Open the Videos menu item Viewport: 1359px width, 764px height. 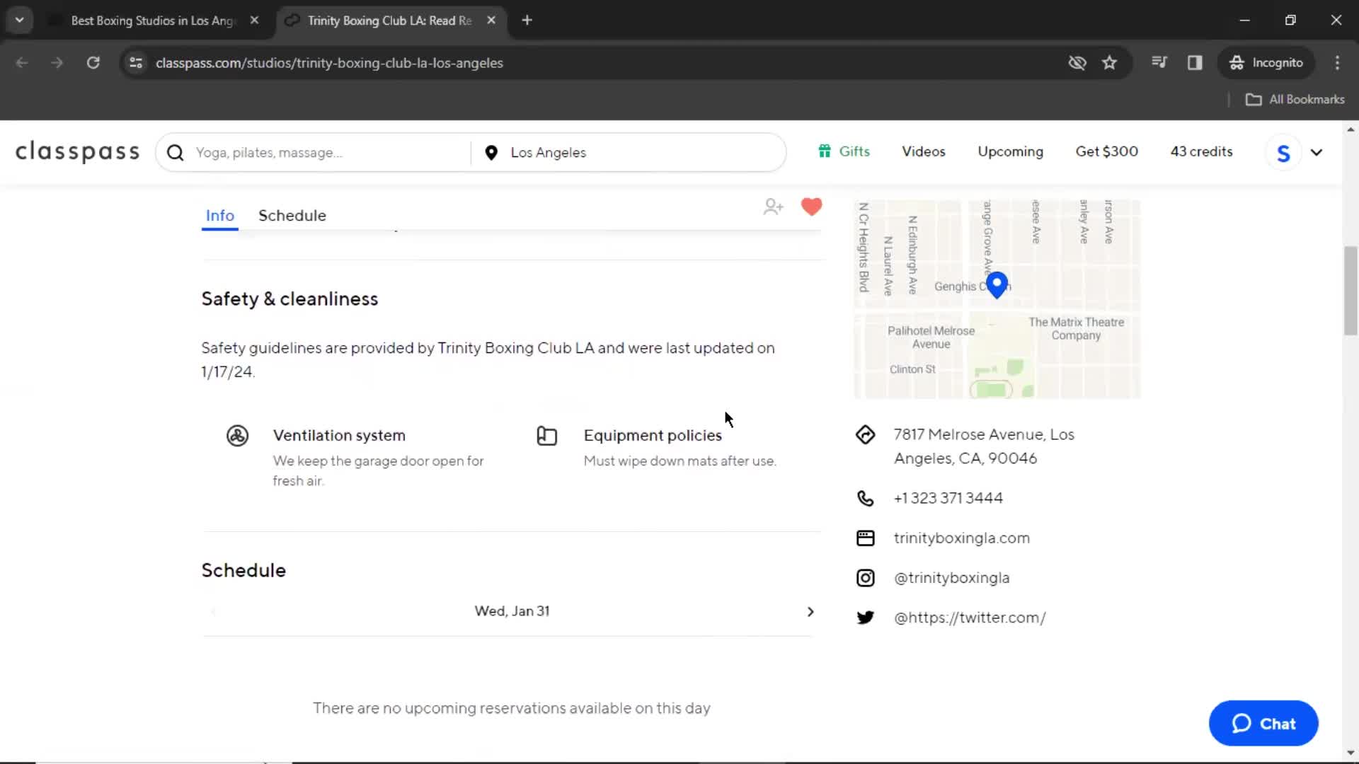pyautogui.click(x=923, y=151)
